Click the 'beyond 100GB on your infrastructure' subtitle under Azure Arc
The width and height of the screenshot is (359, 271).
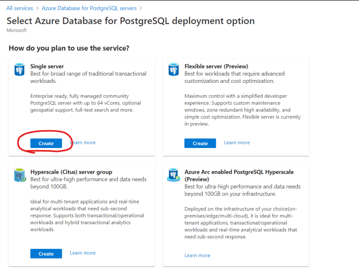coord(230,194)
